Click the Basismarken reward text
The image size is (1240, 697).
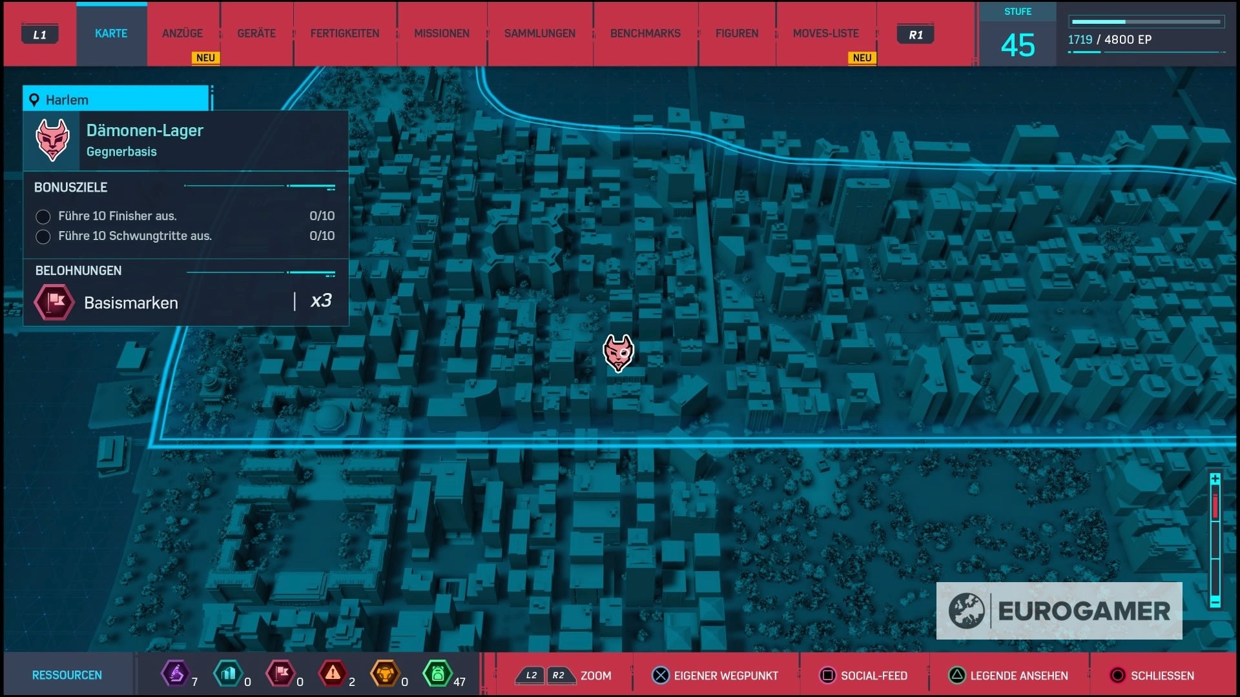[131, 303]
